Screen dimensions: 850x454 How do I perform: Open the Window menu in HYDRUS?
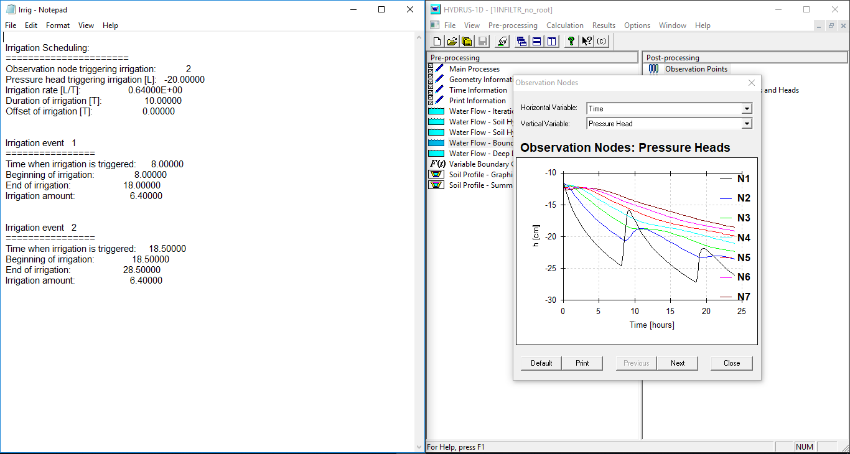tap(673, 25)
